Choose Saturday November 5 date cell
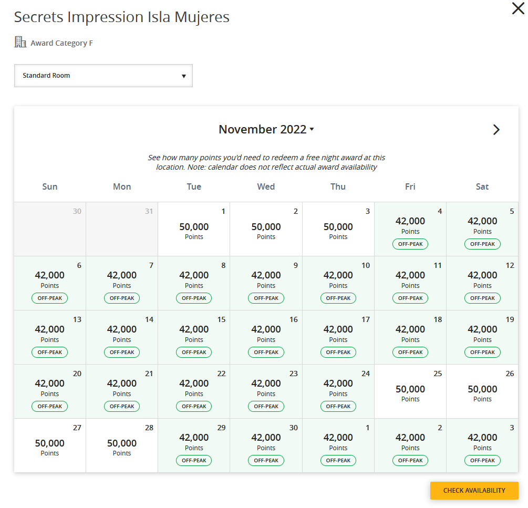This screenshot has height=508, width=528. [x=482, y=229]
